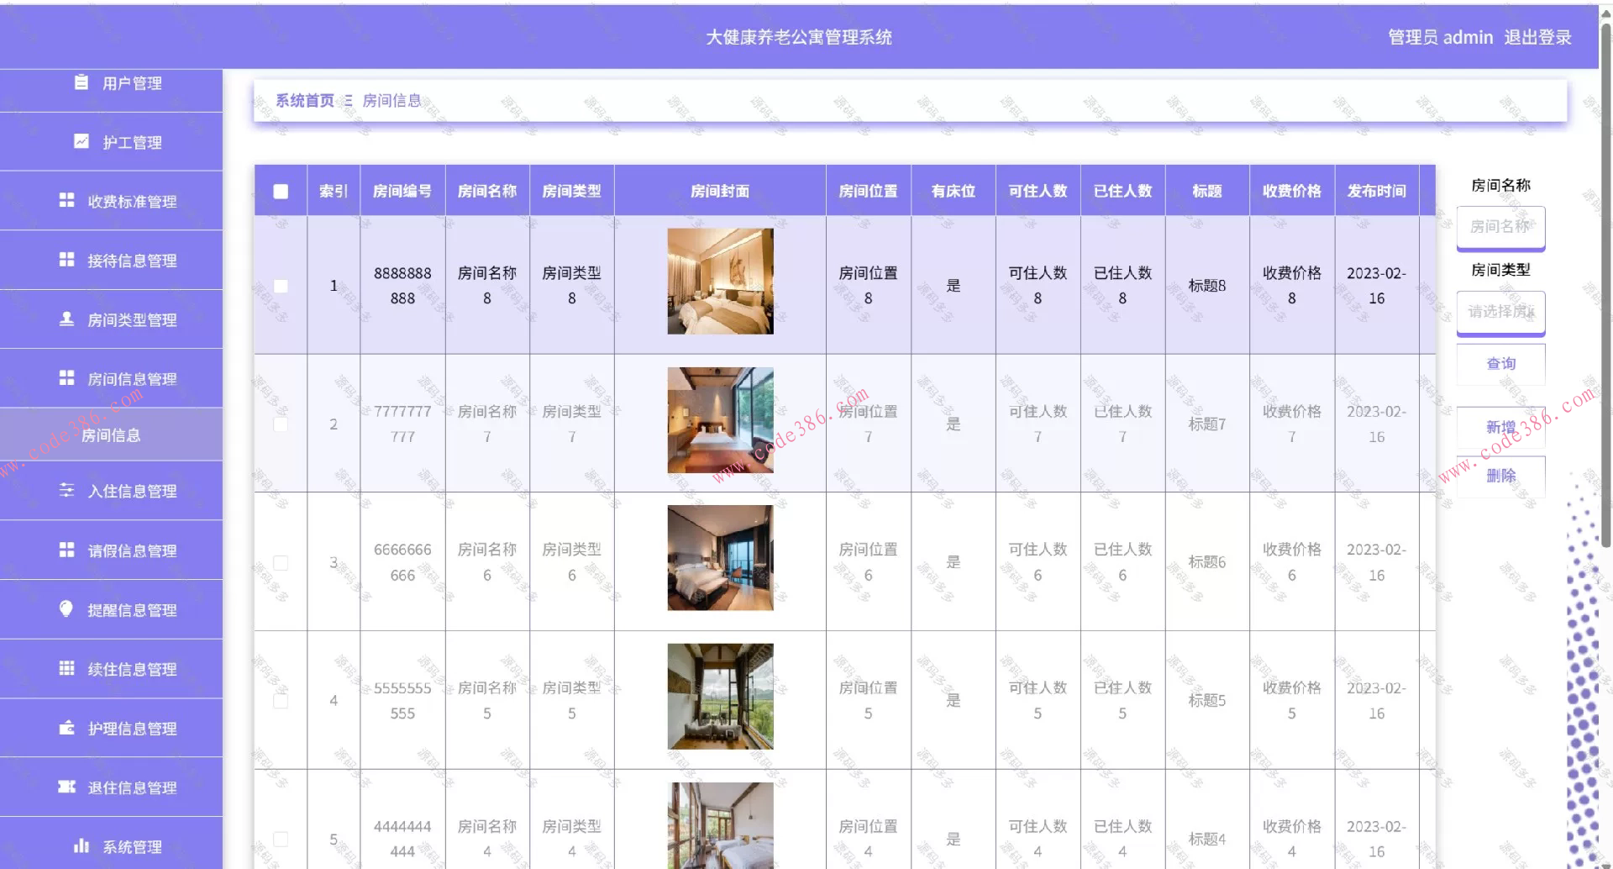Check the checkbox on row 2
Image resolution: width=1613 pixels, height=869 pixels.
(280, 424)
